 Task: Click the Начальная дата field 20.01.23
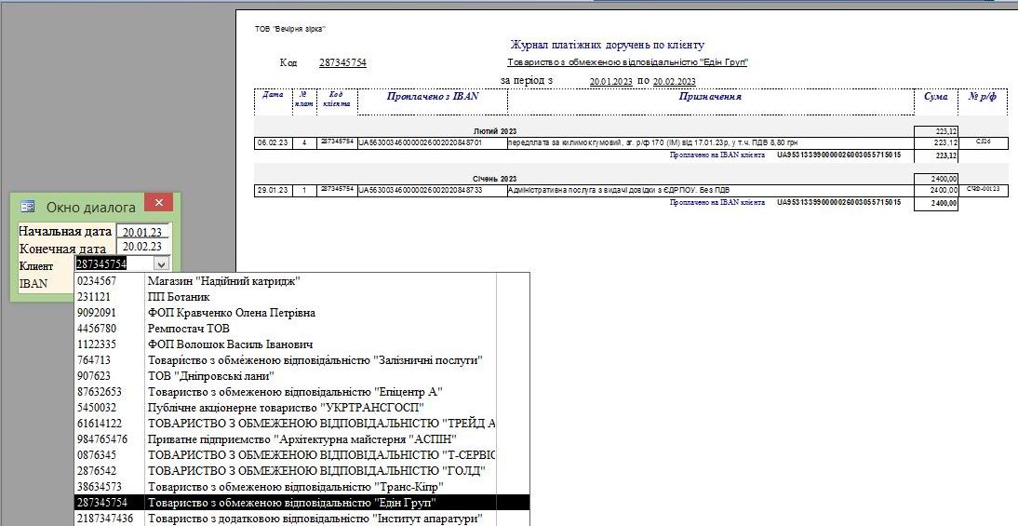pos(143,232)
